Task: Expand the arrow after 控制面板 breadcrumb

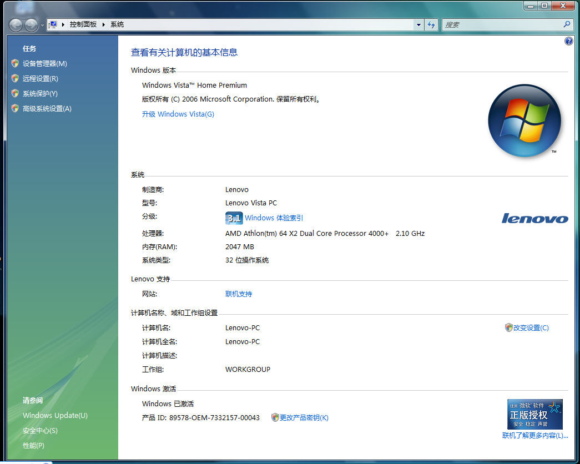Action: point(103,25)
